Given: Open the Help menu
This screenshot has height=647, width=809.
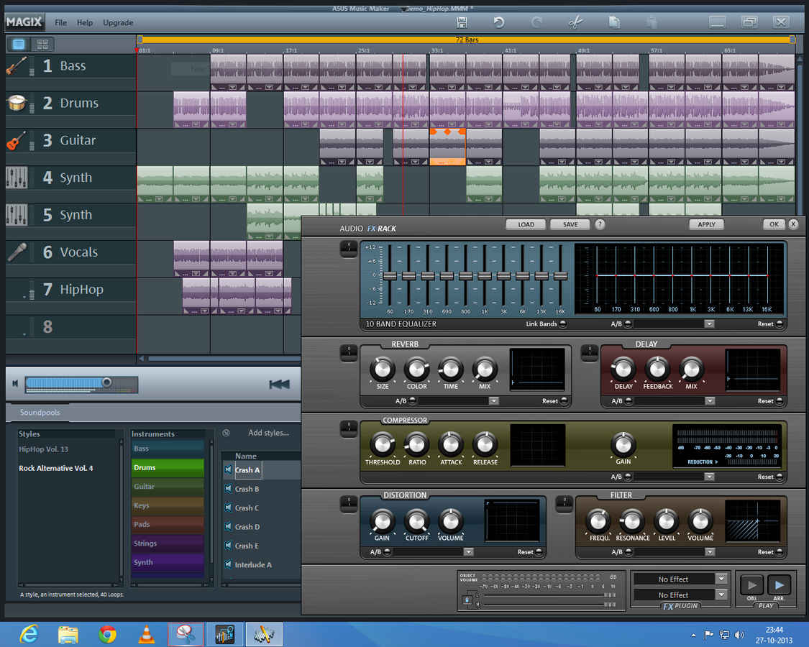Looking at the screenshot, I should (85, 23).
